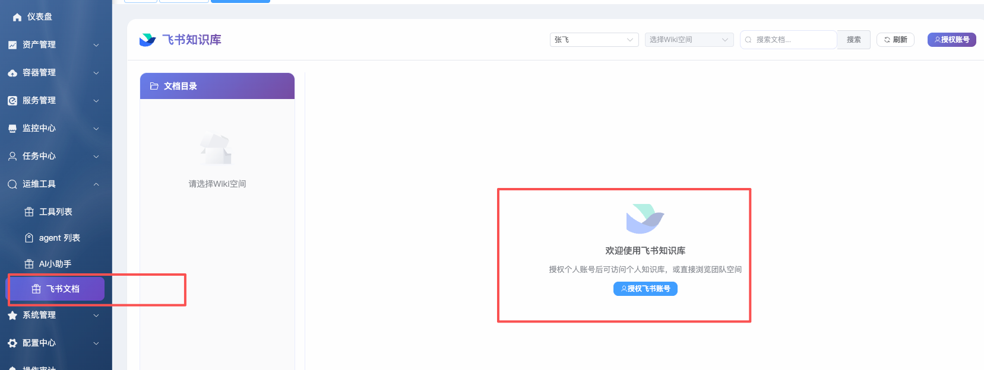Click the folder icon in 文档目录 header
This screenshot has height=370, width=984.
[x=154, y=86]
